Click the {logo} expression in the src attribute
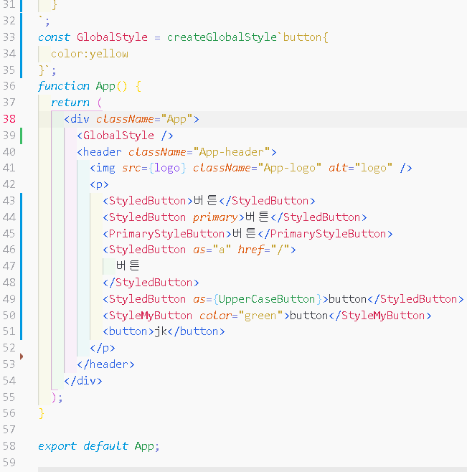This screenshot has height=472, width=467. click(167, 168)
